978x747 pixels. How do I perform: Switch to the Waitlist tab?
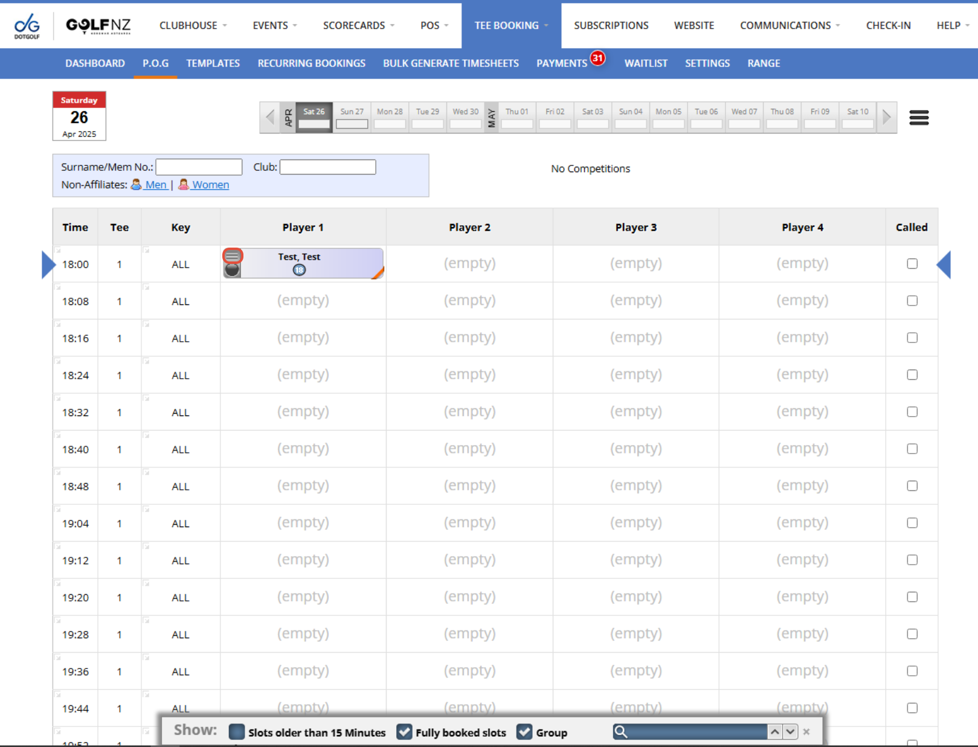coord(645,63)
